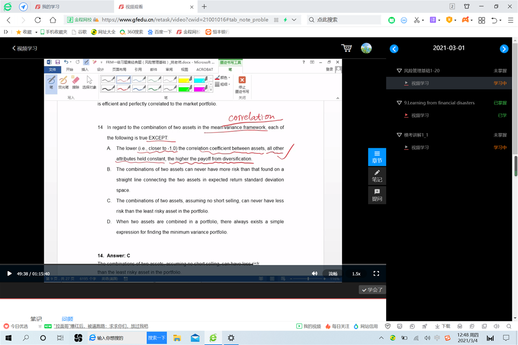This screenshot has width=518, height=345.
Task: Open Settings gear in taskbar
Action: [231, 338]
